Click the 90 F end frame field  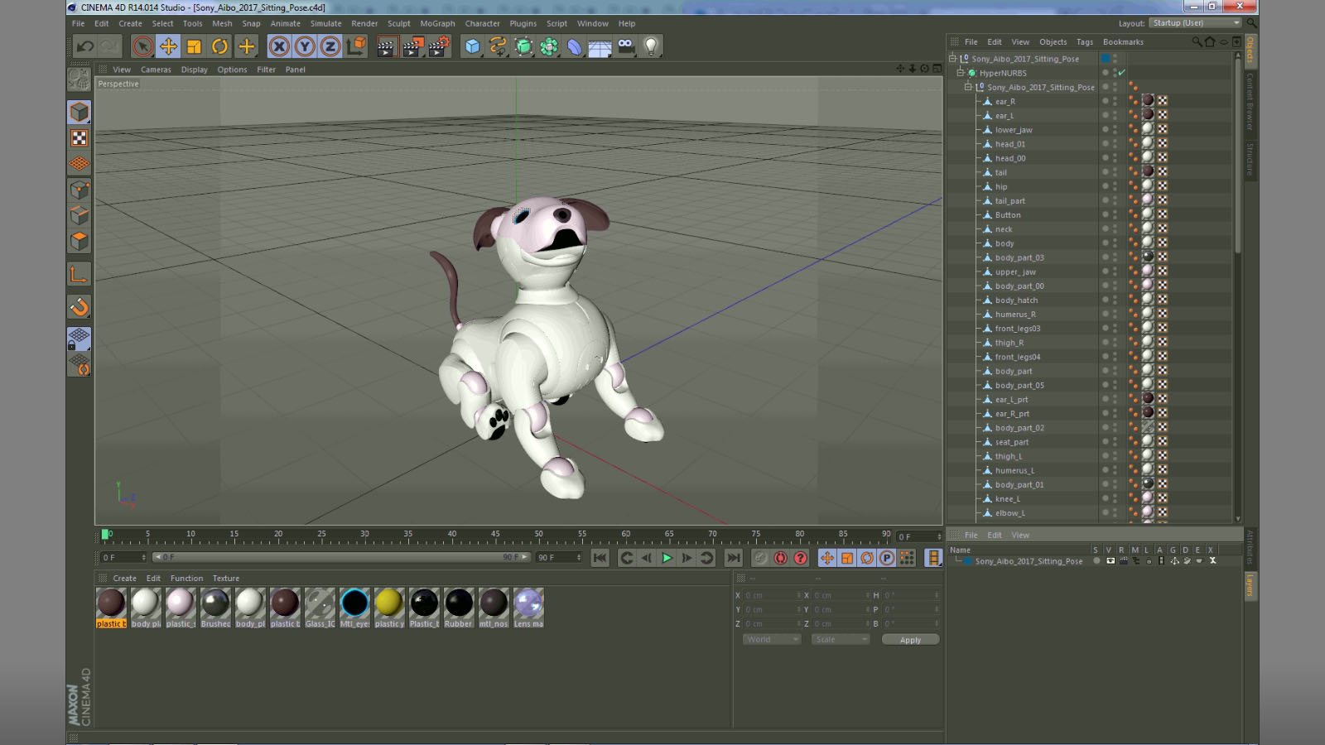(558, 557)
